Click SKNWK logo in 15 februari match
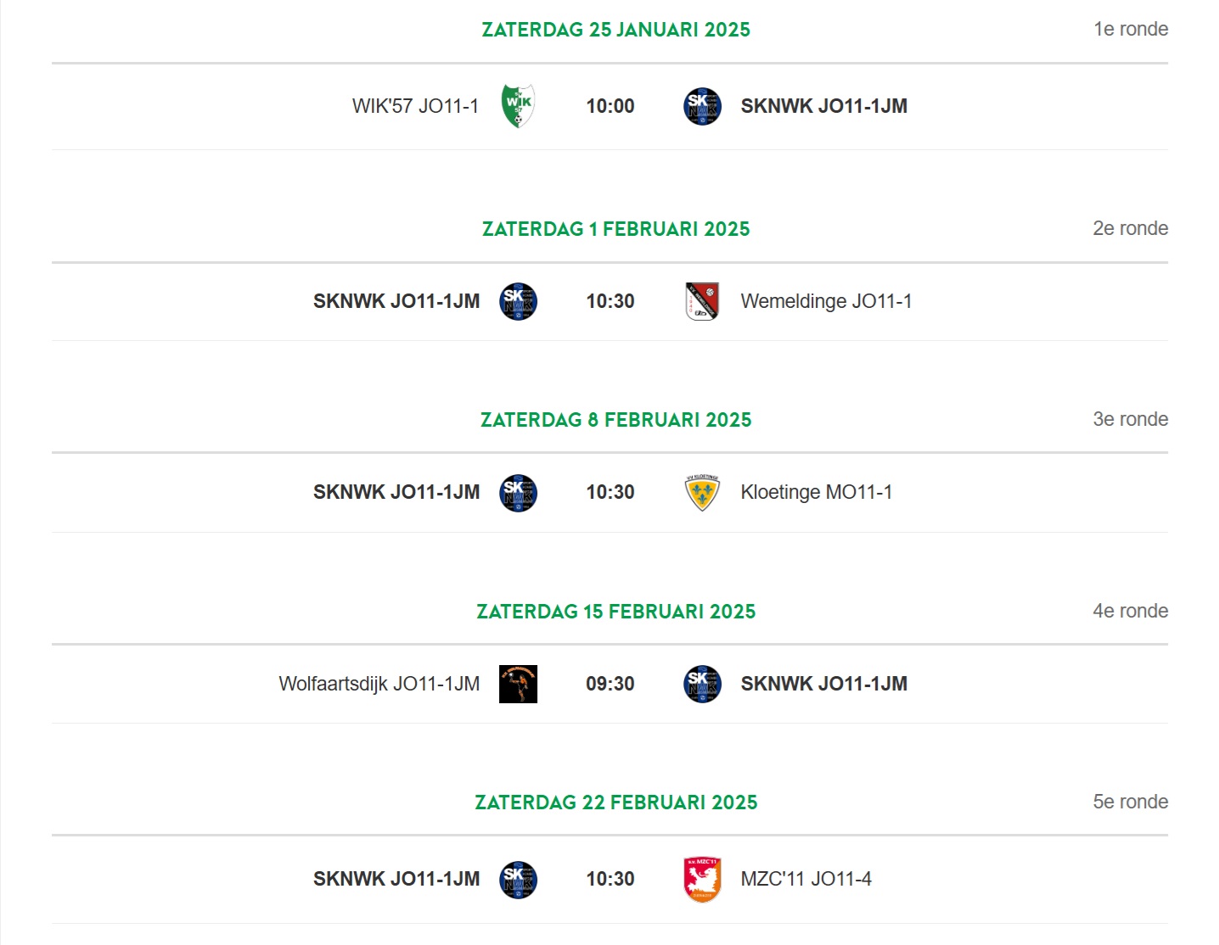 (702, 684)
